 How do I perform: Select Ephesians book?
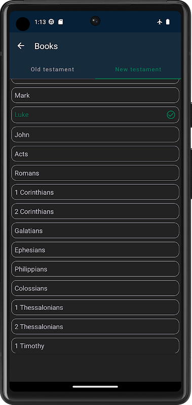point(95,250)
